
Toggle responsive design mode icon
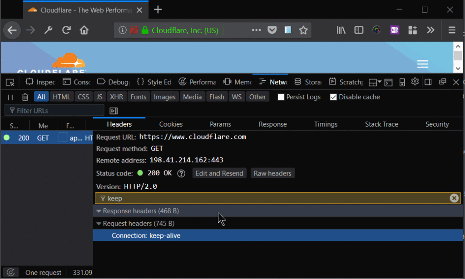(x=402, y=82)
